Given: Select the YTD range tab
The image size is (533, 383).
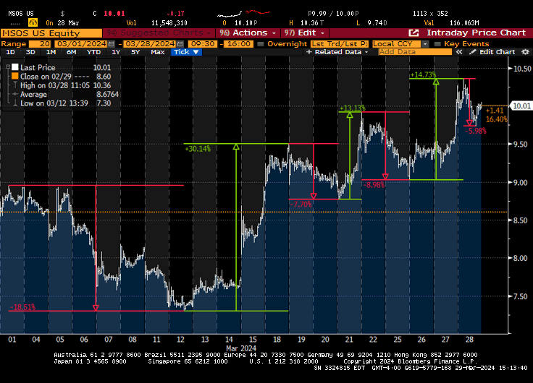Looking at the screenshot, I should pyautogui.click(x=93, y=52).
